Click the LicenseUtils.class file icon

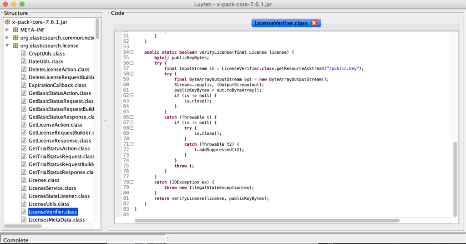click(24, 204)
